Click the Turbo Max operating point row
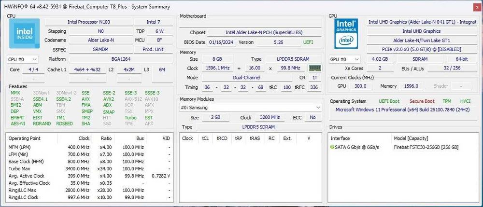This screenshot has height=207, width=483. click(89, 168)
